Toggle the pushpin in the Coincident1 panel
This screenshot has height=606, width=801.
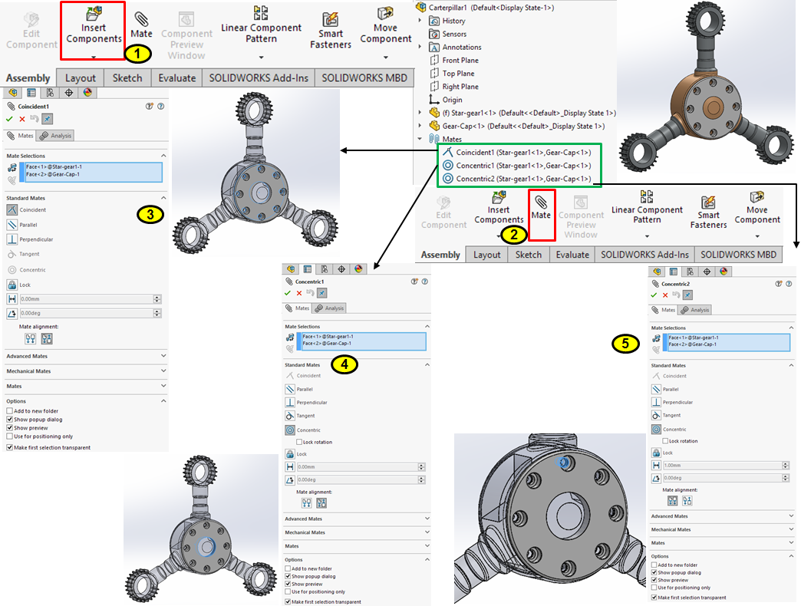[x=47, y=119]
